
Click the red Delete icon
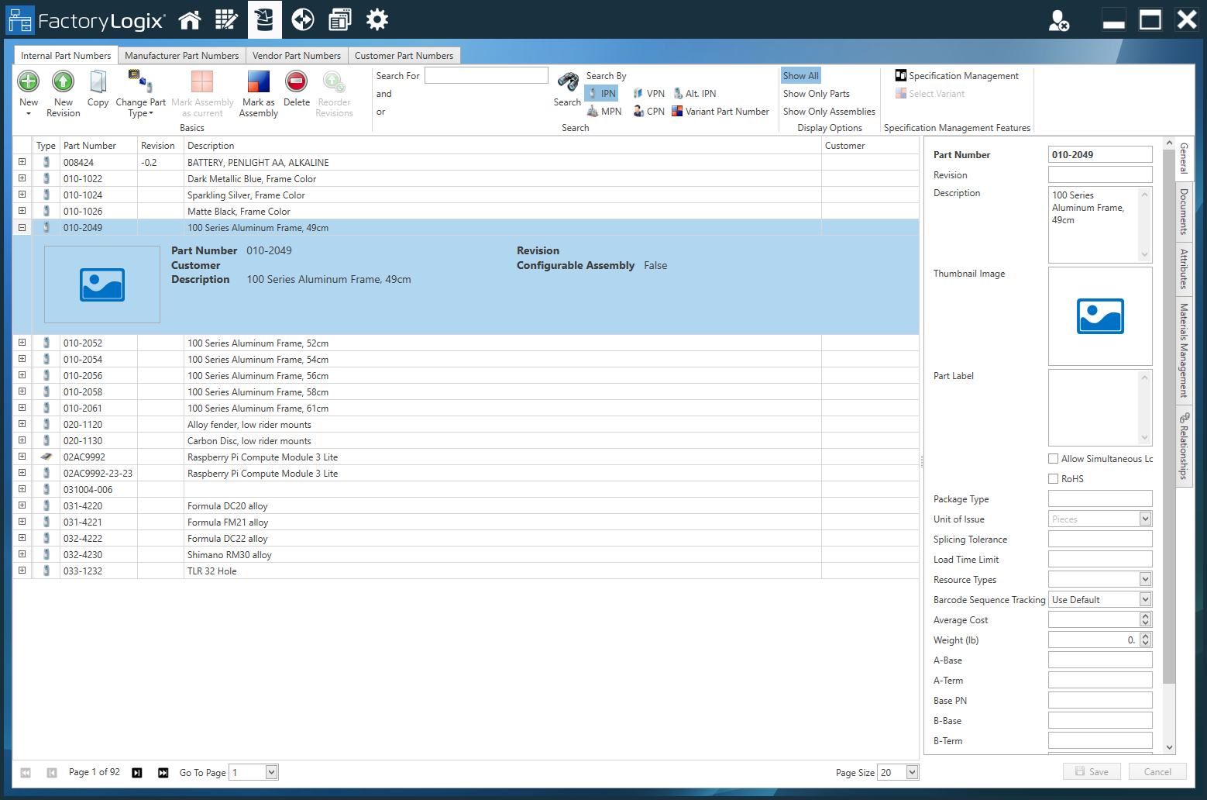coord(296,81)
